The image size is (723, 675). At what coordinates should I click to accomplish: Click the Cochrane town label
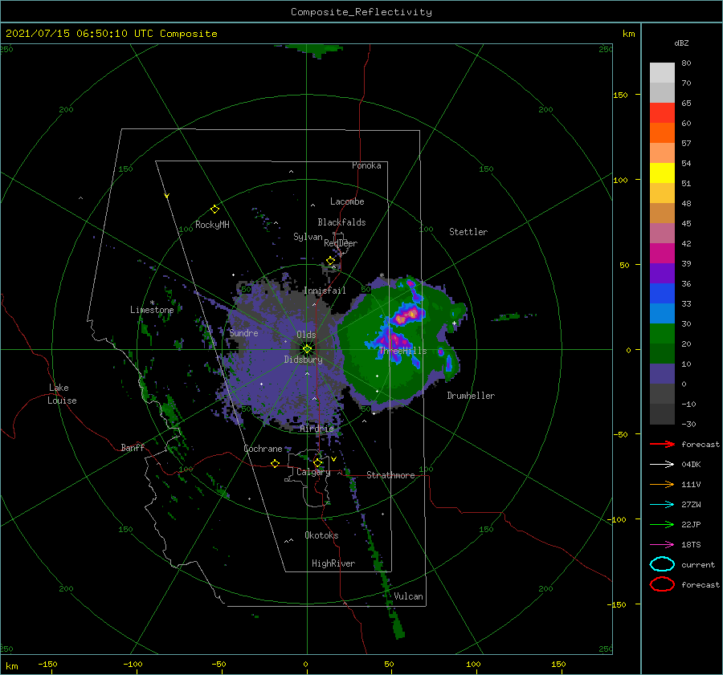pyautogui.click(x=263, y=449)
